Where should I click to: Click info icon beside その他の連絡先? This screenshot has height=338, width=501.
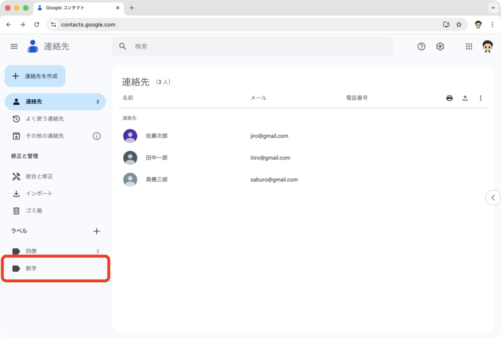pos(96,136)
